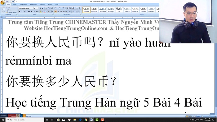This screenshot has width=217, height=122.
Task: Open the Windows Start menu
Action: 3,120
